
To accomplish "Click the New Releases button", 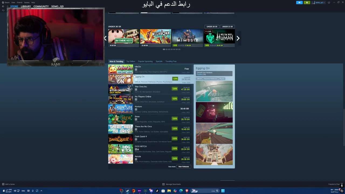I will [184, 167].
